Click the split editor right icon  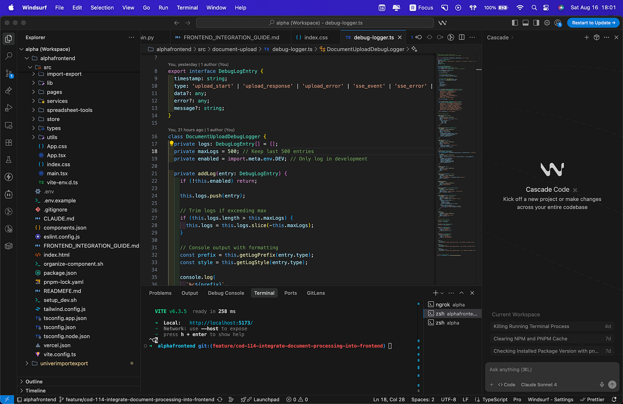(461, 38)
